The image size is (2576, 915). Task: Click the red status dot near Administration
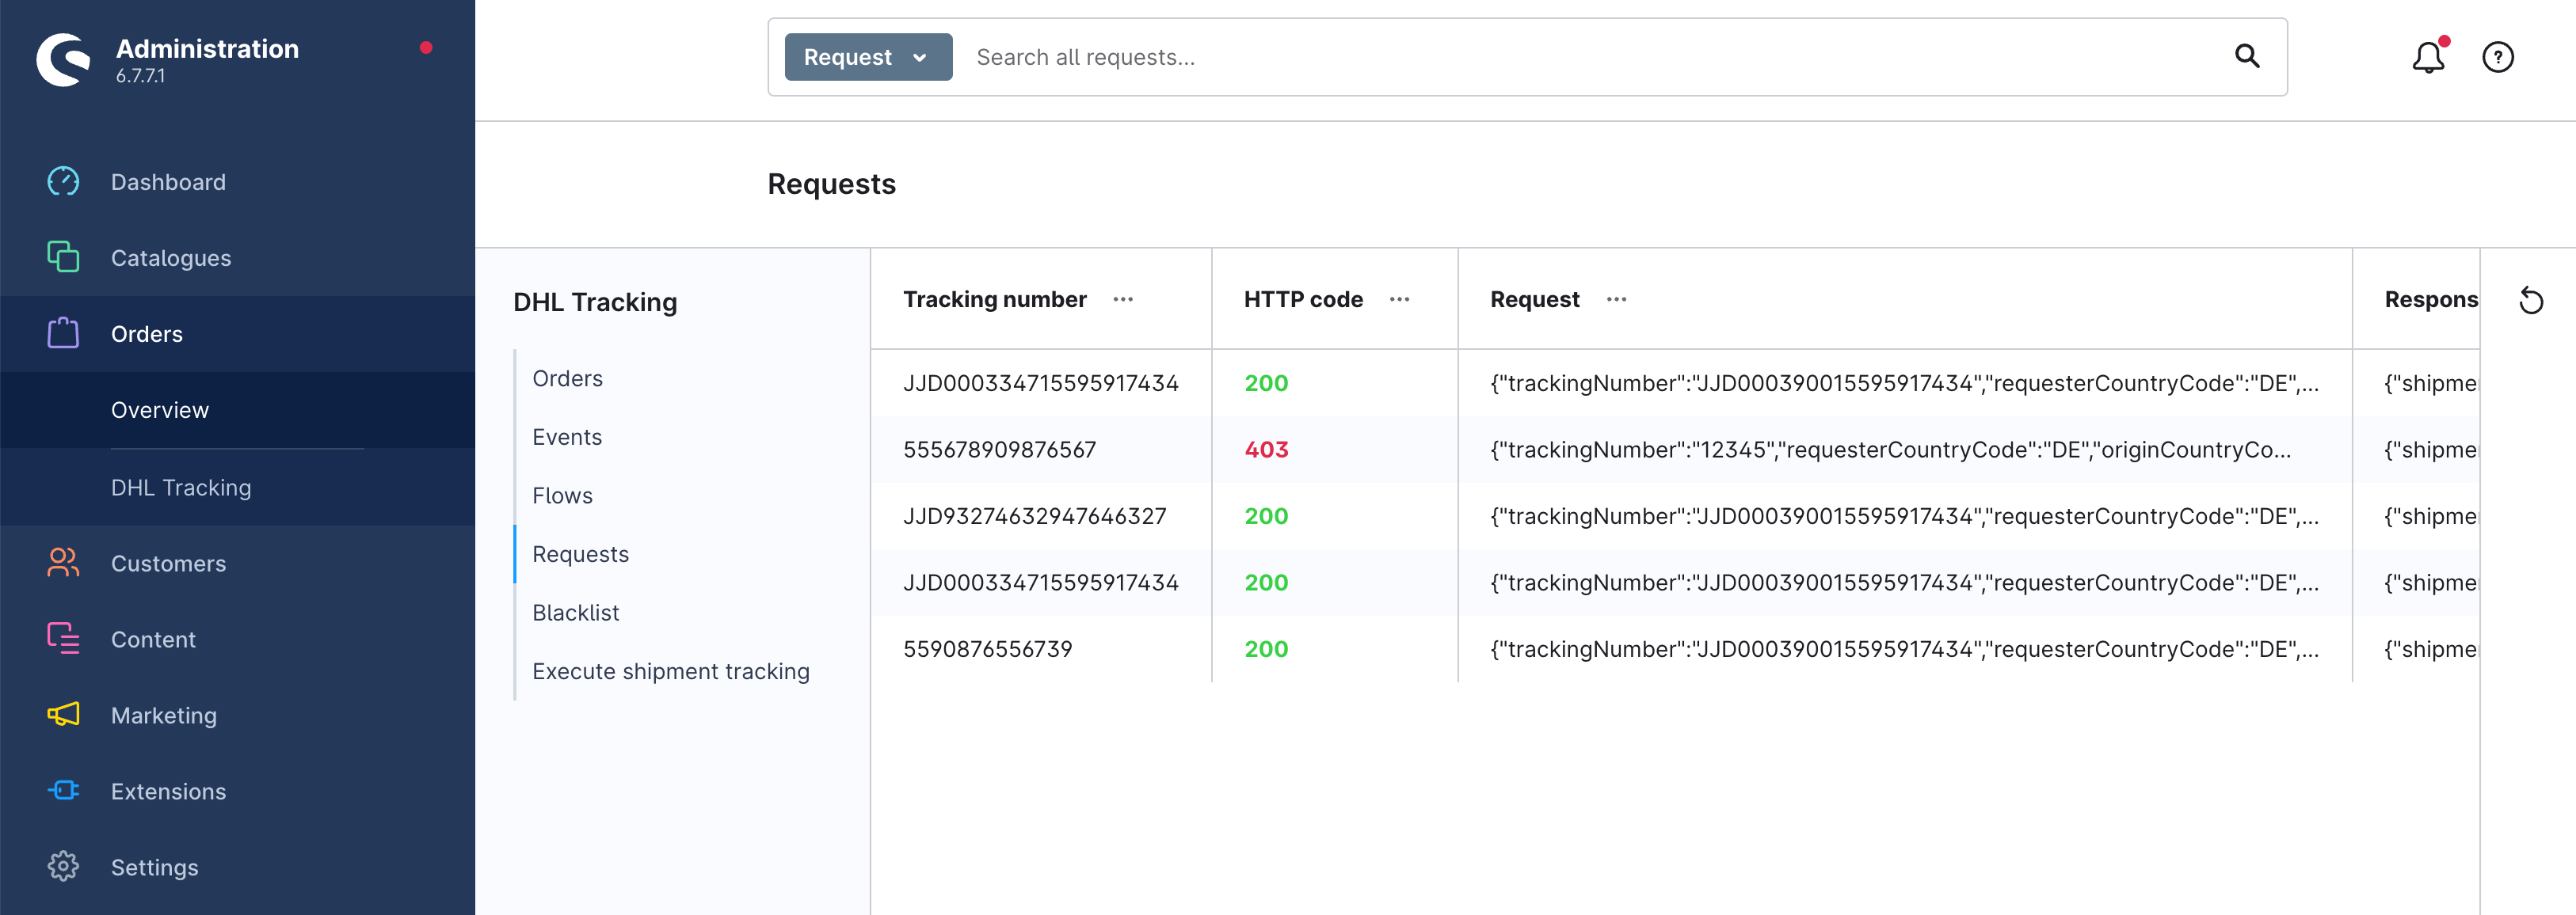pos(426,47)
